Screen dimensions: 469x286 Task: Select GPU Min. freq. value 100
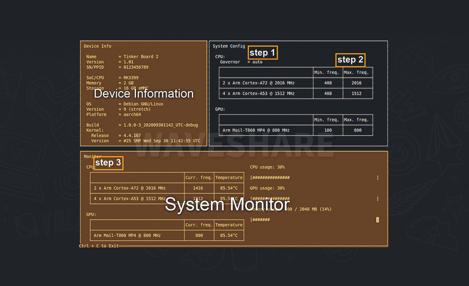[328, 130]
